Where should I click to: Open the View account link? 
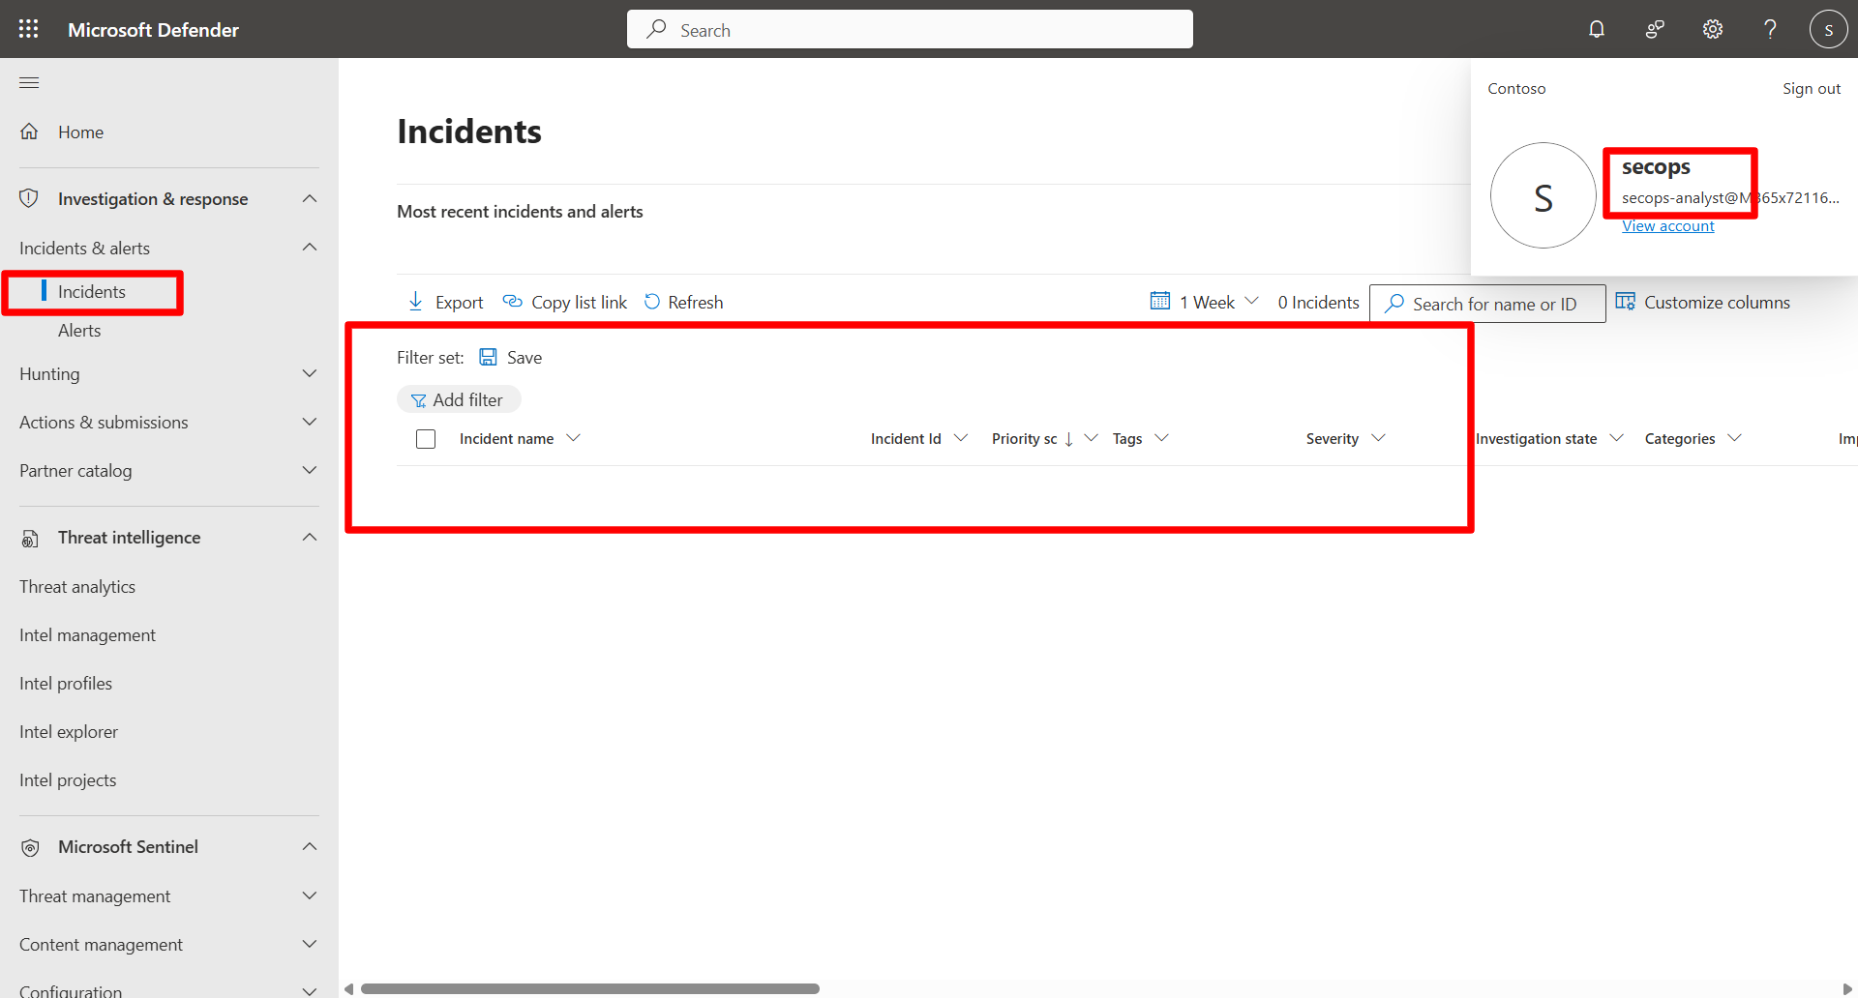tap(1668, 226)
